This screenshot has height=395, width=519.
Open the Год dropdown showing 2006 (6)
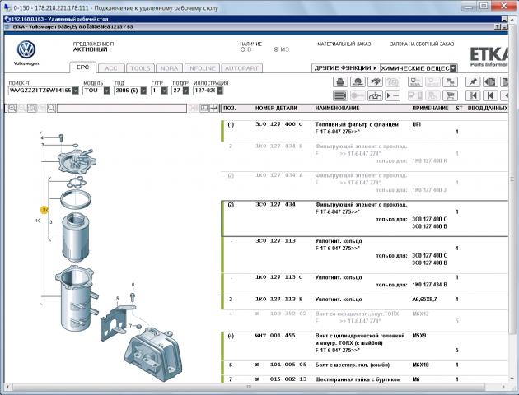[143, 91]
